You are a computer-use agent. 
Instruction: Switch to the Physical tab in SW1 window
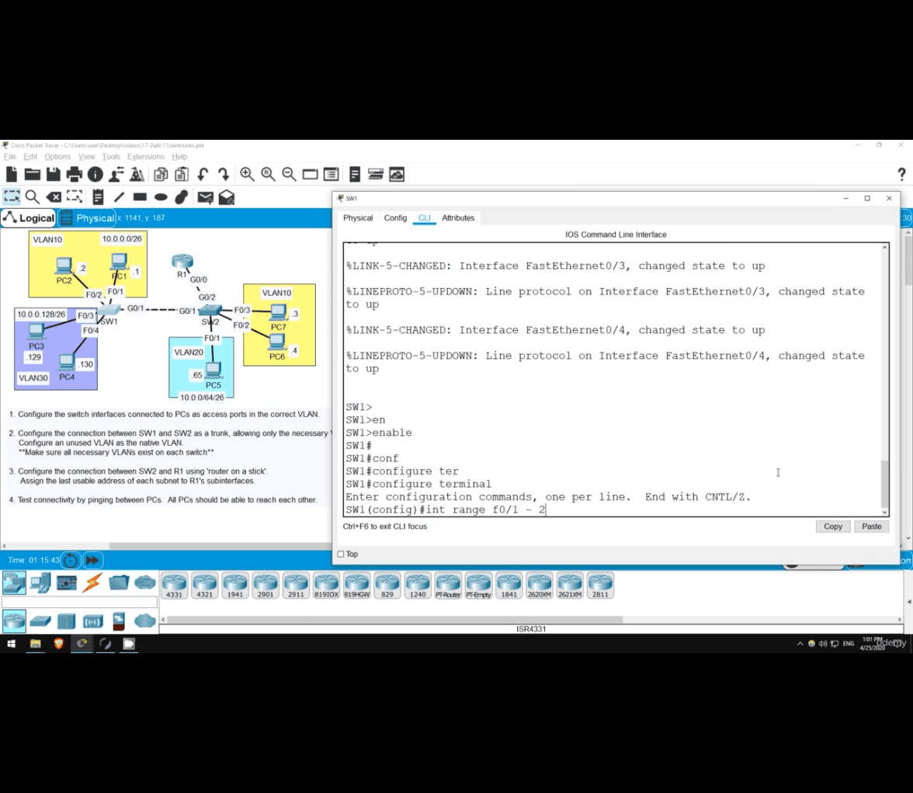point(358,218)
